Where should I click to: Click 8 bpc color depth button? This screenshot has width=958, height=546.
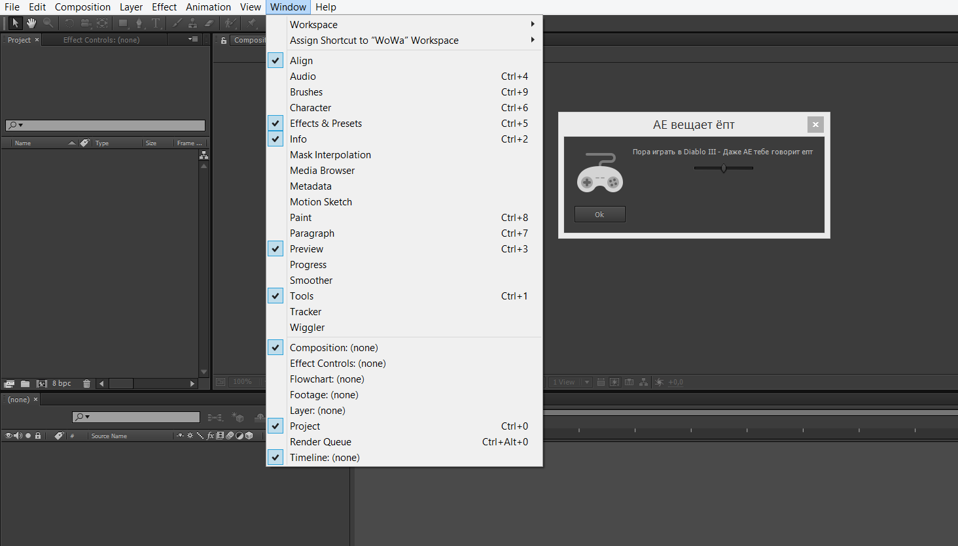point(62,384)
